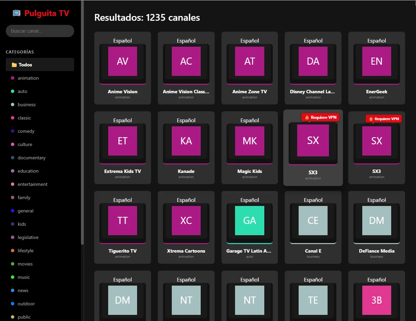Click Requiere VPN badge on highlighted SX3
The width and height of the screenshot is (416, 321).
320,117
